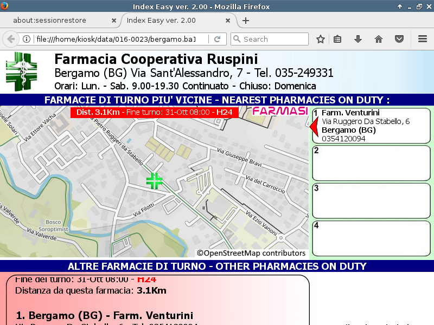
Task: Open the Firefox hamburger menu
Action: [x=423, y=39]
